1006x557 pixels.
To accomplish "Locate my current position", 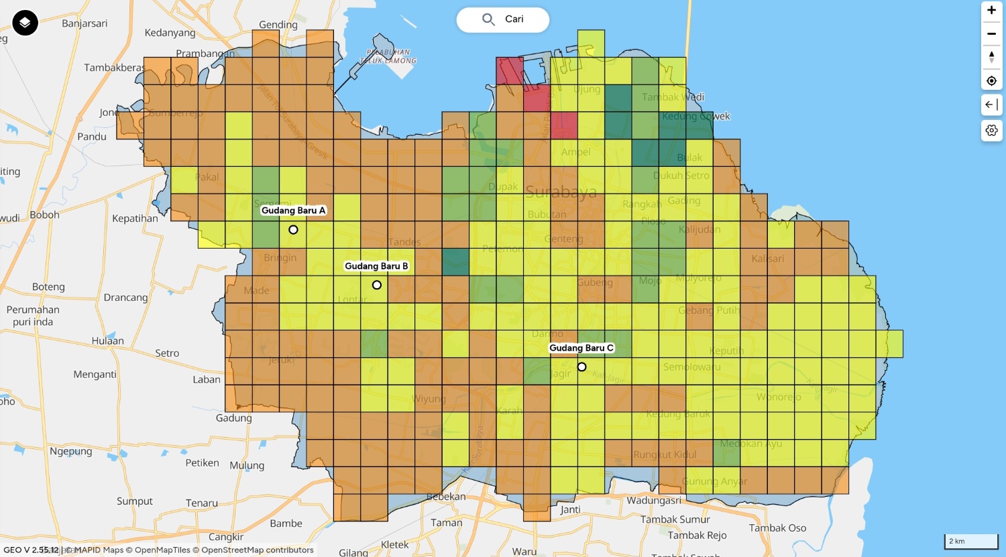I will tap(991, 81).
